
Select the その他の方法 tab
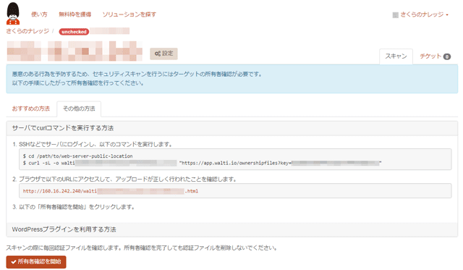click(x=79, y=109)
